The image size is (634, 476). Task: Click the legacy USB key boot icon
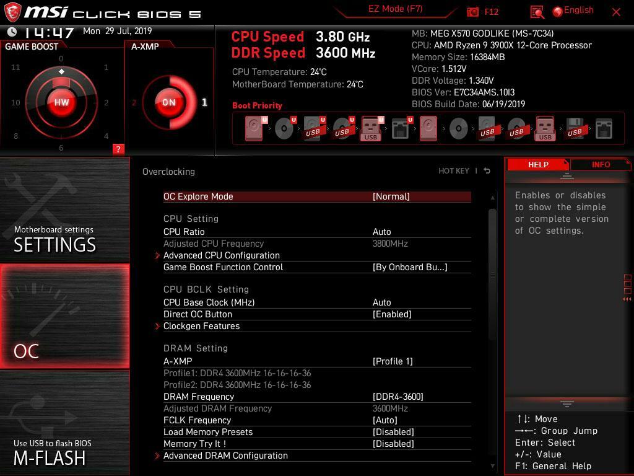545,128
